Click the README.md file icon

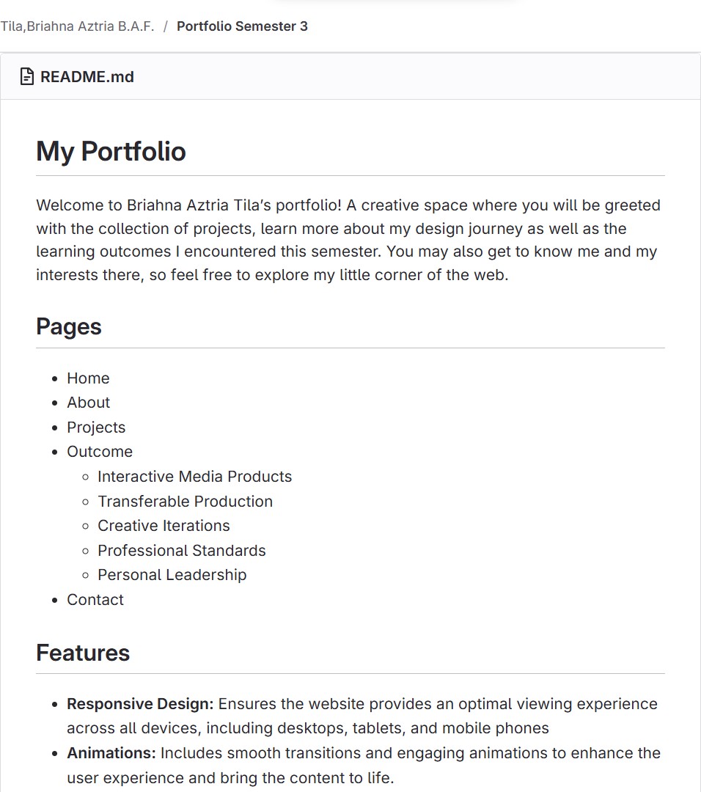(27, 76)
